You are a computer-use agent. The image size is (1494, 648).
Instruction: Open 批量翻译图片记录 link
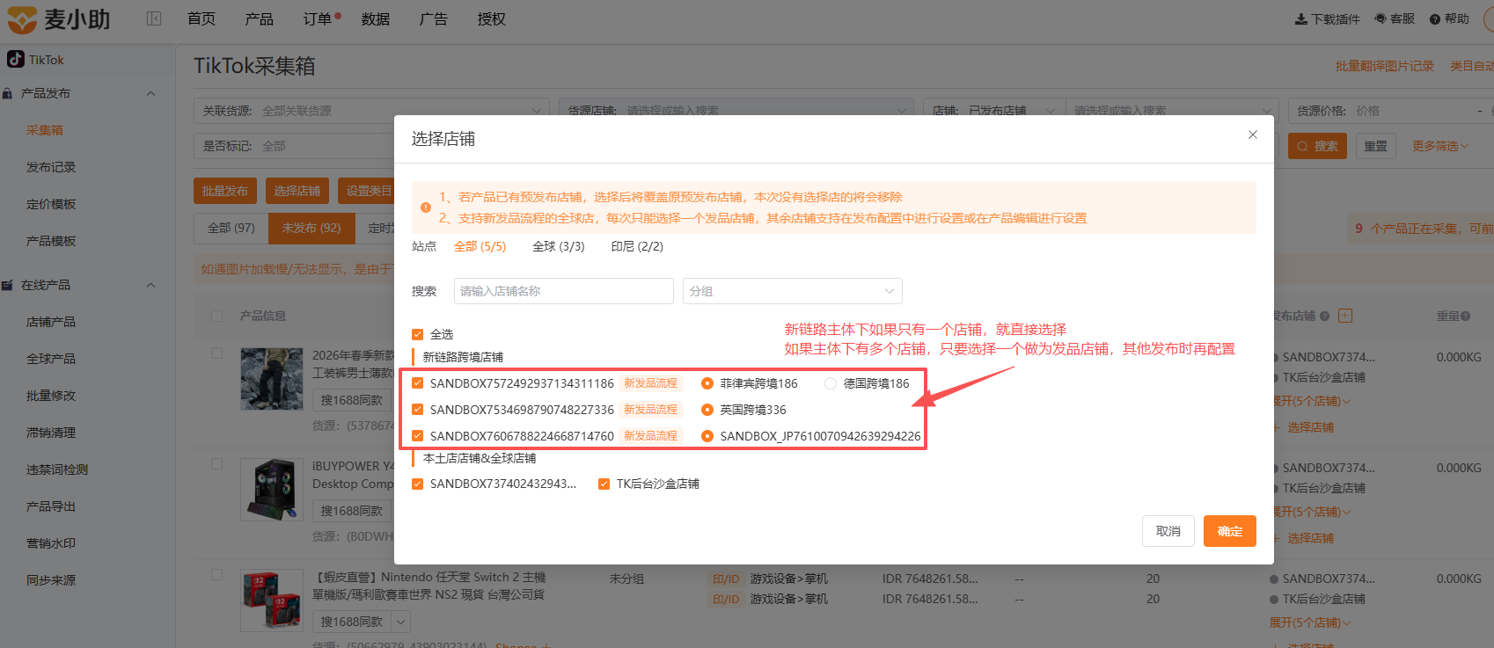pos(1385,66)
